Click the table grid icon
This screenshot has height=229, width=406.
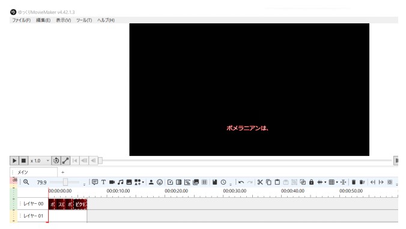pos(332,182)
